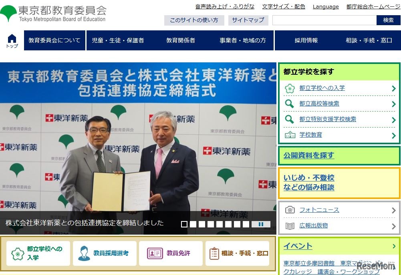Open 相談・手続・窓口 navigation menu
Image resolution: width=401 pixels, height=275 pixels.
(369, 40)
